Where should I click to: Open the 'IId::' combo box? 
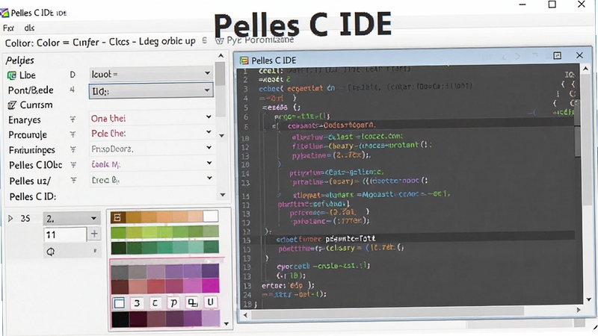[x=151, y=91]
